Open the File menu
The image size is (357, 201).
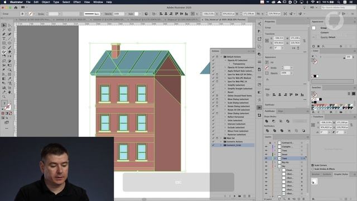click(28, 2)
